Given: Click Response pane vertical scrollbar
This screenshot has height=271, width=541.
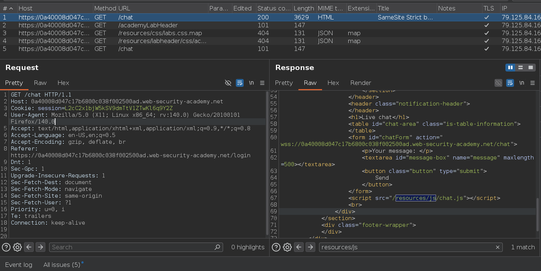Looking at the screenshot, I should click(538, 215).
